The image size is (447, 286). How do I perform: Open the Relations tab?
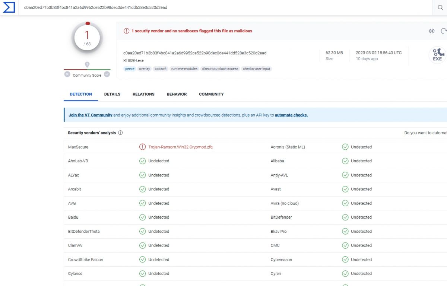(143, 94)
